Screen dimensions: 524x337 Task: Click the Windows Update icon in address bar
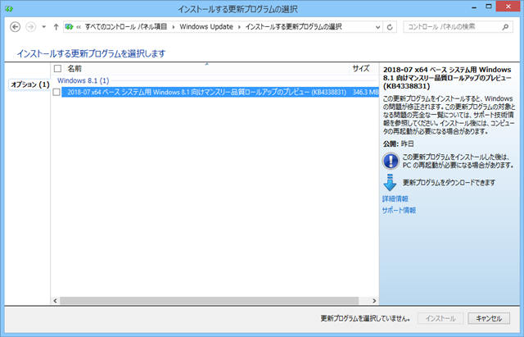(x=69, y=27)
